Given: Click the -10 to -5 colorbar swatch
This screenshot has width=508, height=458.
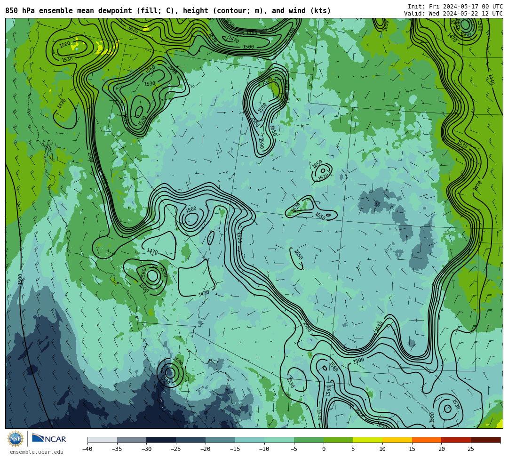Looking at the screenshot, I should point(279,440).
